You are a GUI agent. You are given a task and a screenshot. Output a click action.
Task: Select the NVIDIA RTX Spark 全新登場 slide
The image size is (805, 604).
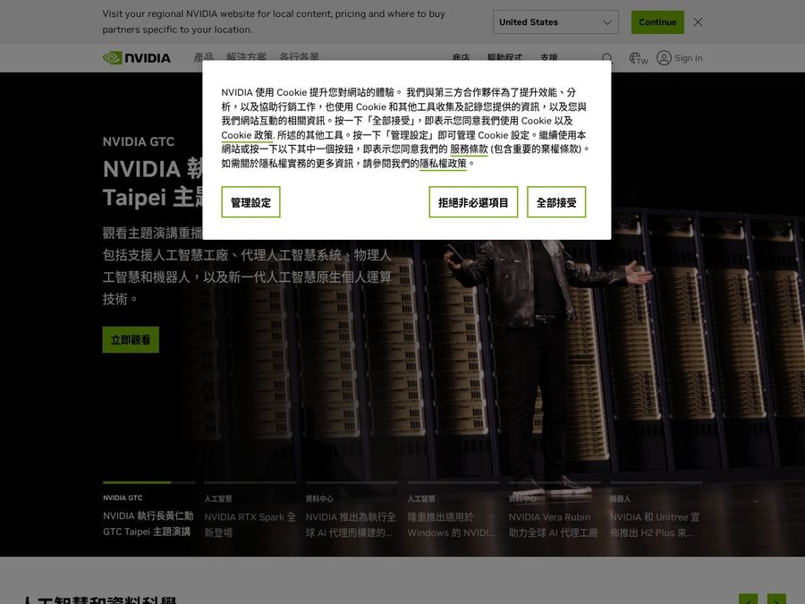(x=250, y=511)
